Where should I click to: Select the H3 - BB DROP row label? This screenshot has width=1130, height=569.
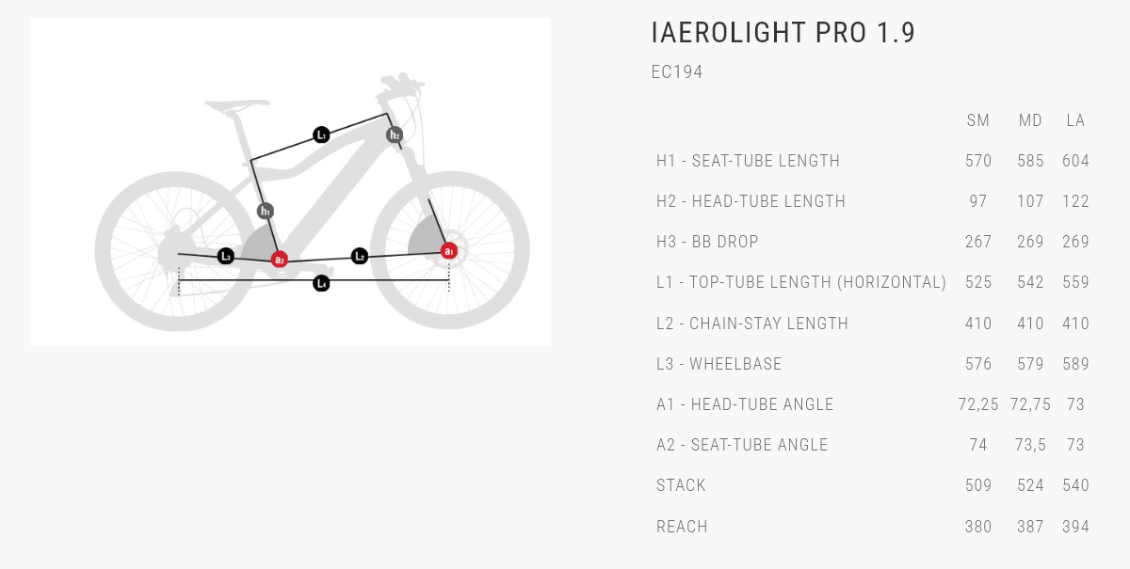[707, 242]
